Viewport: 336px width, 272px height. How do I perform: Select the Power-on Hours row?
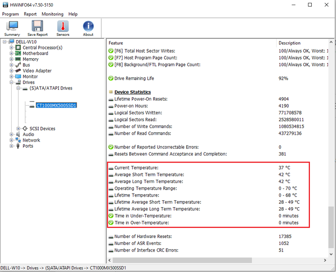[217, 106]
